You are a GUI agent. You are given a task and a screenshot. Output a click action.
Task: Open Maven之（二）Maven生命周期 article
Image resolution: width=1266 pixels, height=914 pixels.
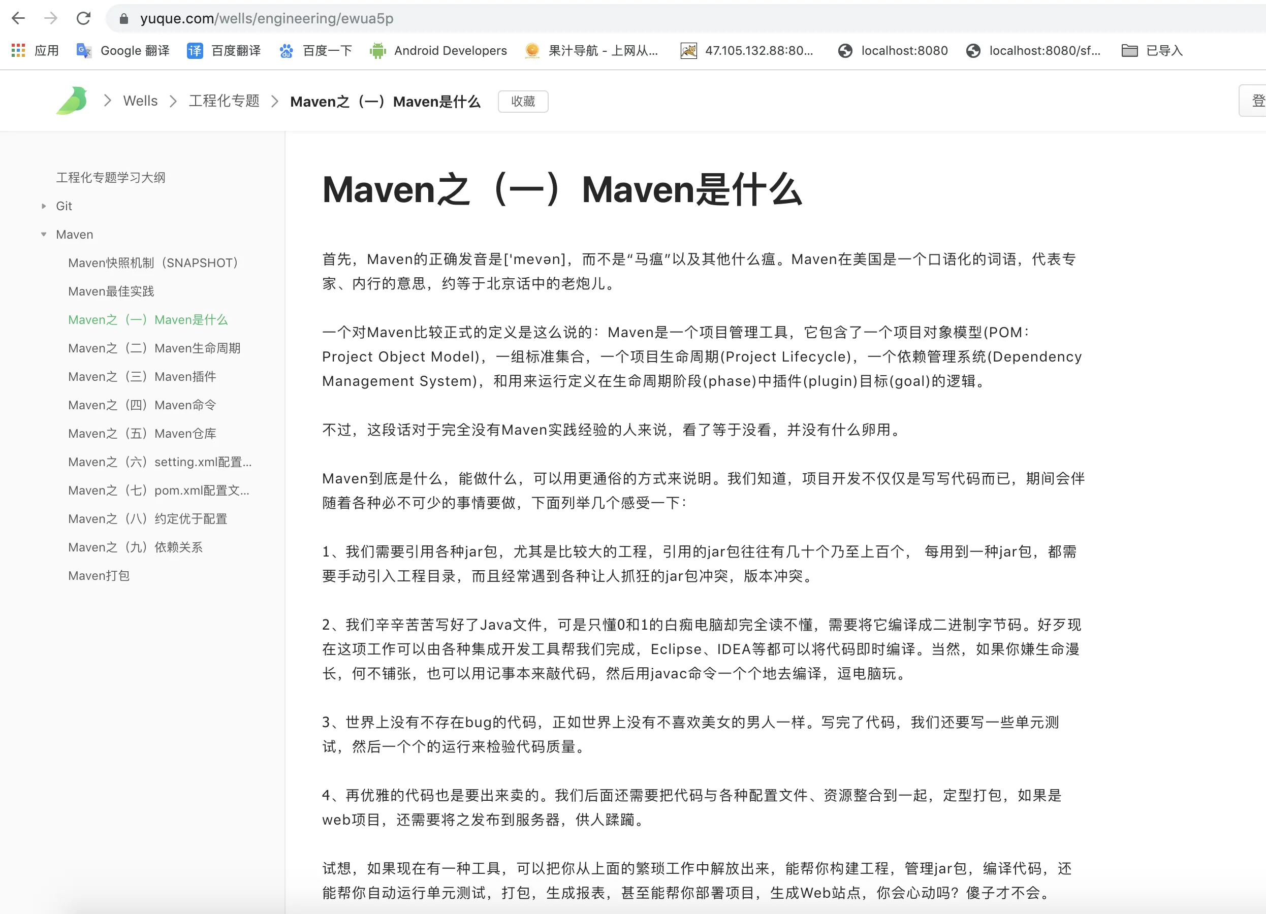[x=154, y=348]
